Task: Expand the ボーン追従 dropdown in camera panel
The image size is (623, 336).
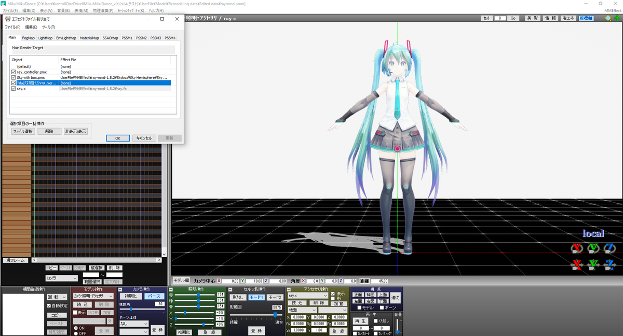Action: point(134,324)
